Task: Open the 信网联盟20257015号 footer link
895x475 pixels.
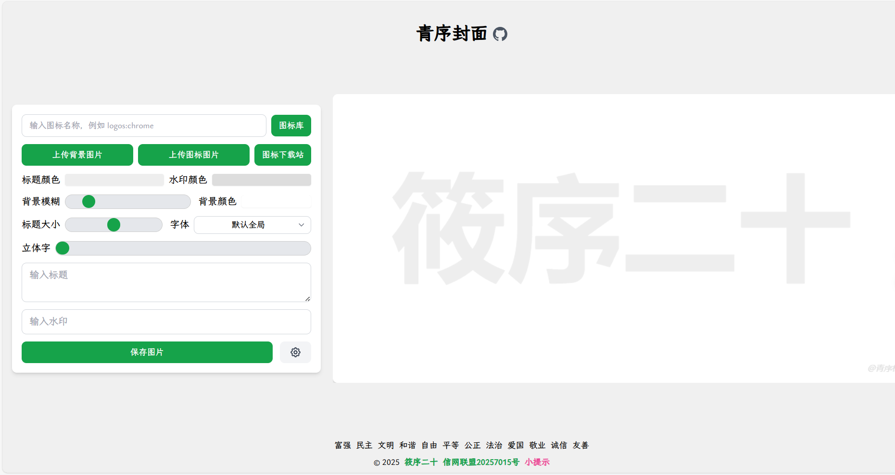Action: [480, 462]
